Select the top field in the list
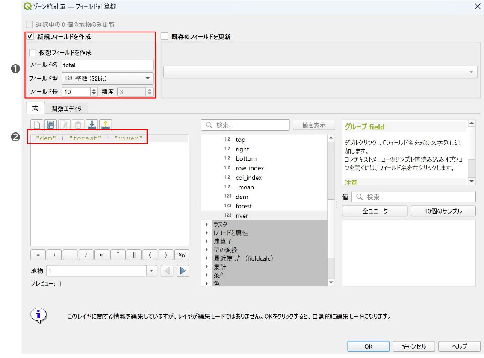 240,140
